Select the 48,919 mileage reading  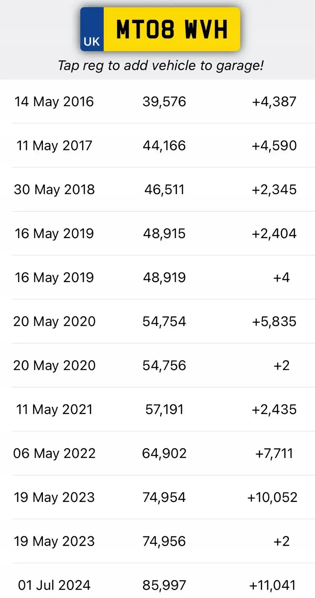click(x=164, y=277)
